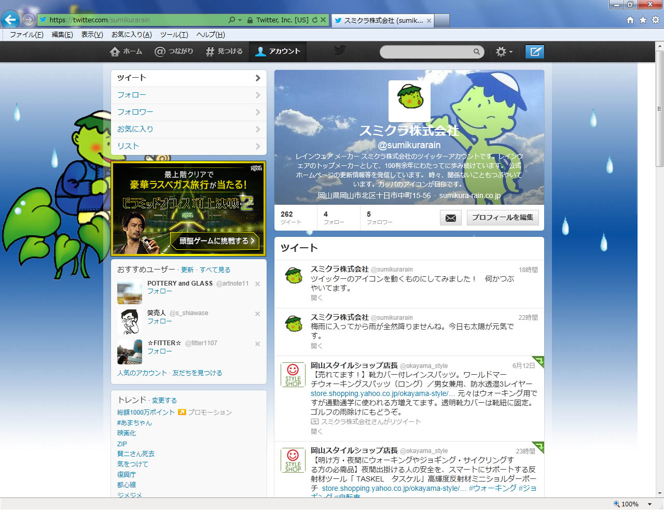This screenshot has height=510, width=664.
Task: Click 人気のアカウント link
Action: pos(142,373)
